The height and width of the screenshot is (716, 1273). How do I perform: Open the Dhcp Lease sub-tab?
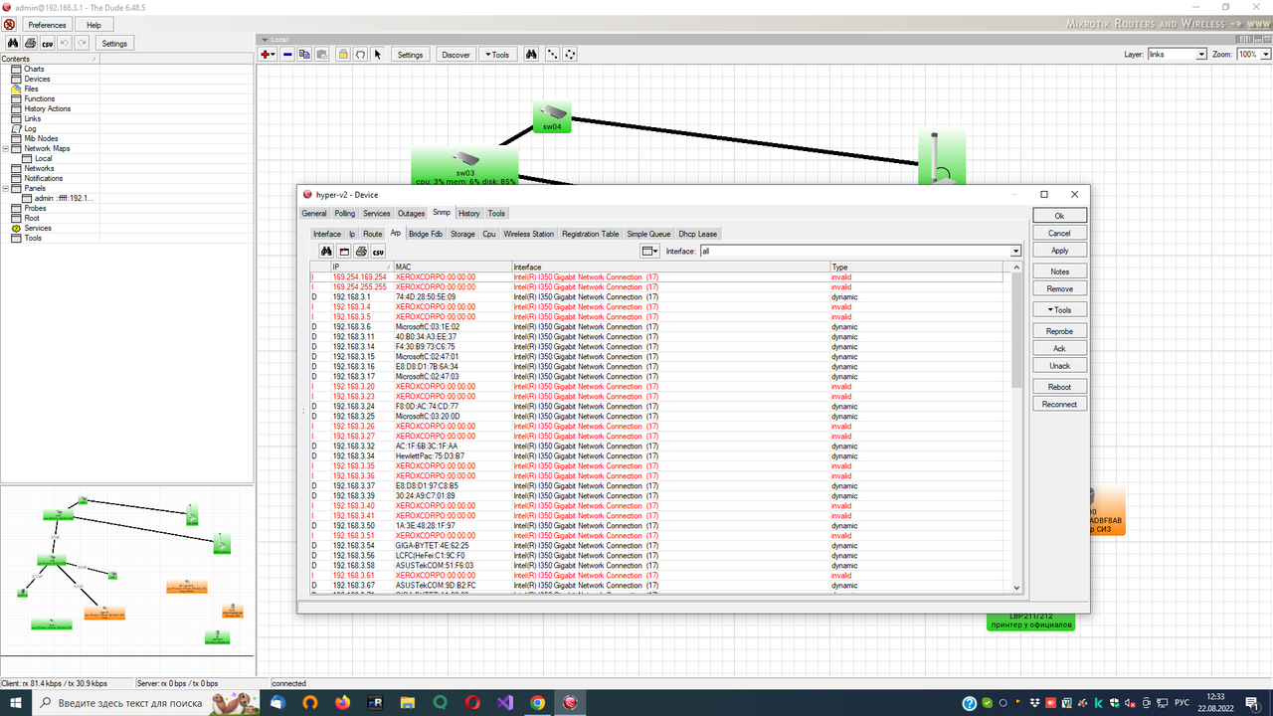pos(697,234)
